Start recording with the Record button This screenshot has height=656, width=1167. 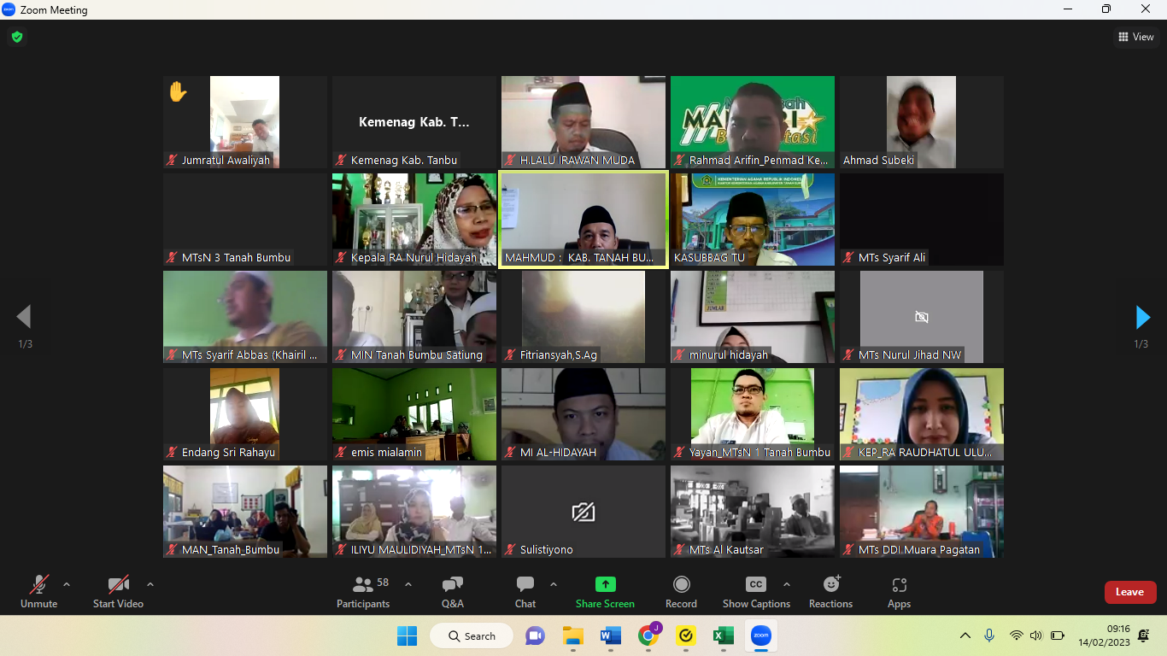681,592
